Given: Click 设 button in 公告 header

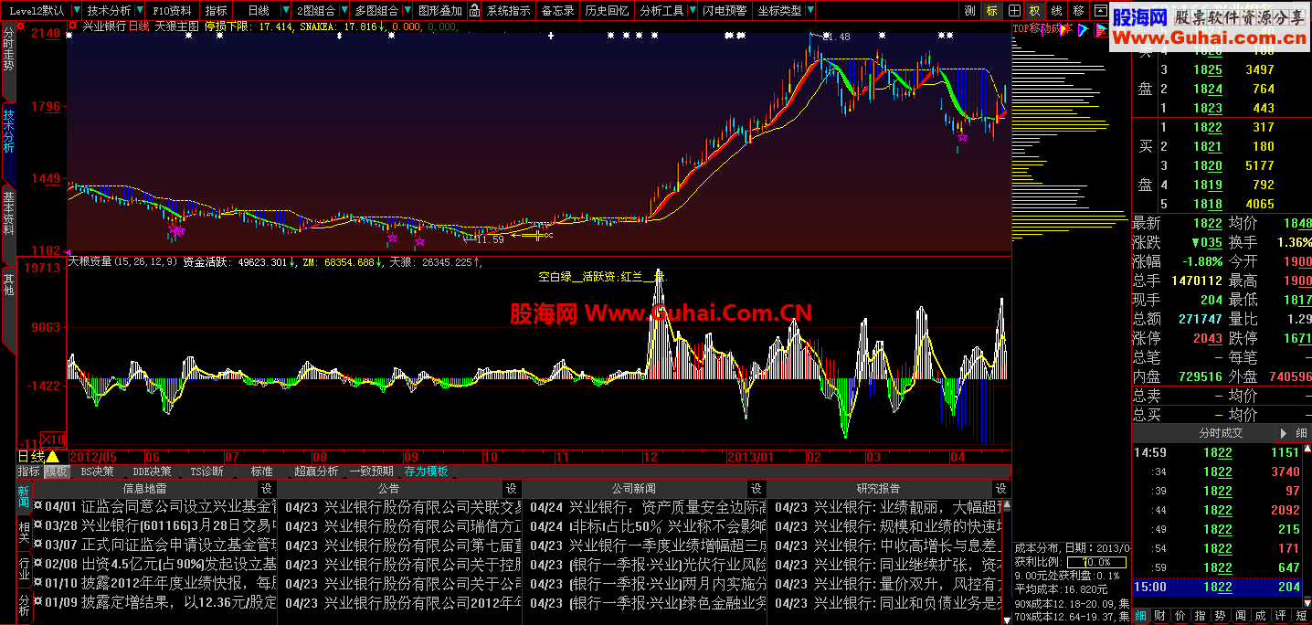Looking at the screenshot, I should pos(512,489).
